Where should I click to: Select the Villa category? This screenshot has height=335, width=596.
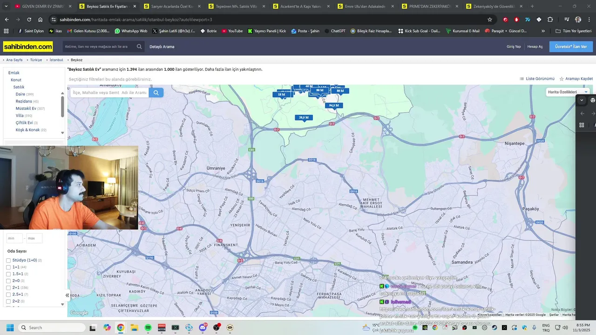[x=20, y=115]
